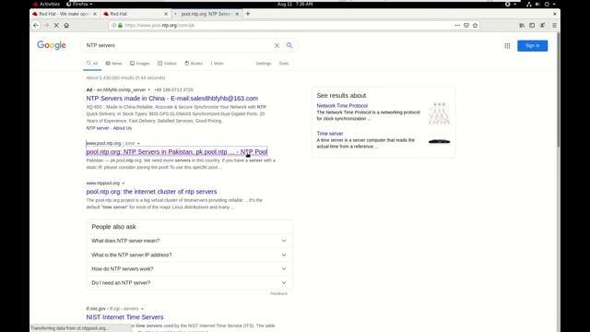
Task: Select the News results tab
Action: point(113,64)
